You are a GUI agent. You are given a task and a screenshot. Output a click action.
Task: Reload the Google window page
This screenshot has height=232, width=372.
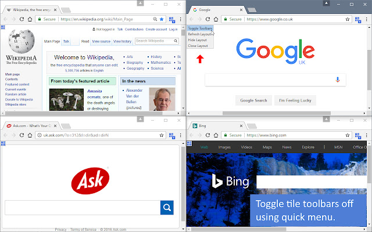pos(208,19)
